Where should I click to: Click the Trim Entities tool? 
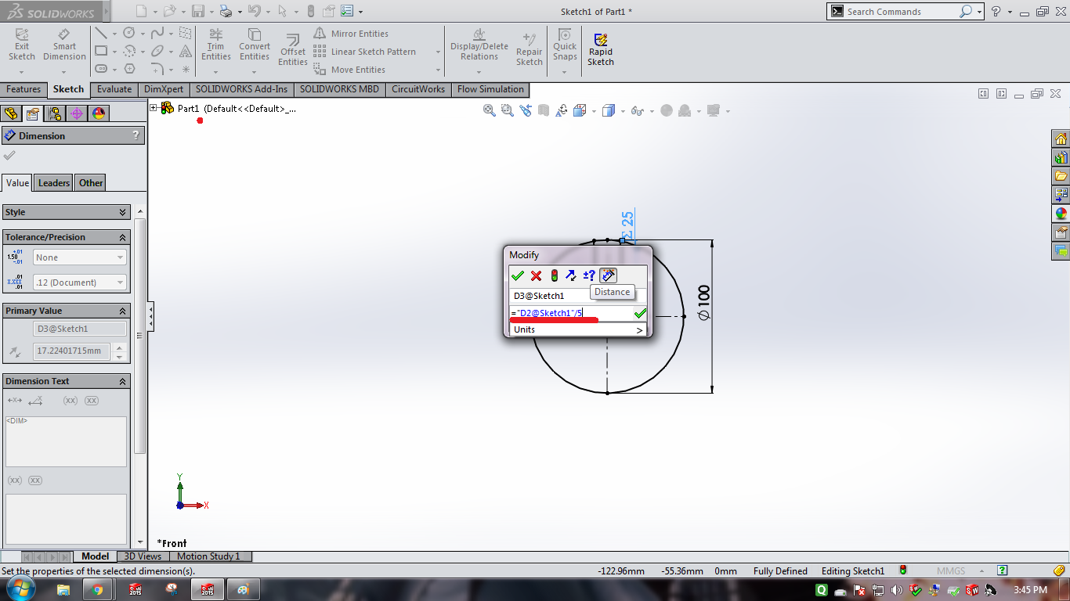click(216, 45)
